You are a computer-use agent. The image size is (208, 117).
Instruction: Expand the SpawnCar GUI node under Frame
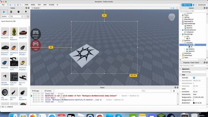[x=185, y=51]
